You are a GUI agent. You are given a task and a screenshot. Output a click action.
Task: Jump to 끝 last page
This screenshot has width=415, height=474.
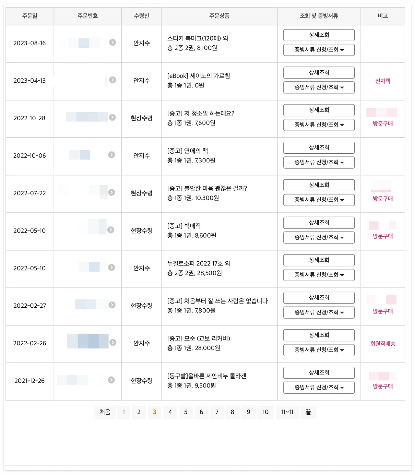click(x=308, y=412)
